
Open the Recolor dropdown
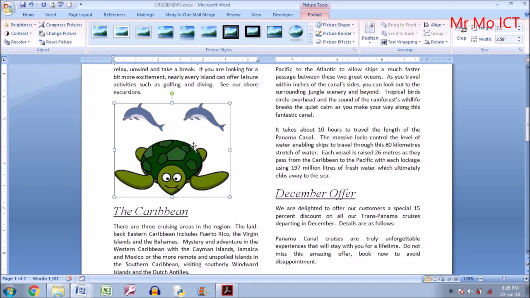(17, 42)
